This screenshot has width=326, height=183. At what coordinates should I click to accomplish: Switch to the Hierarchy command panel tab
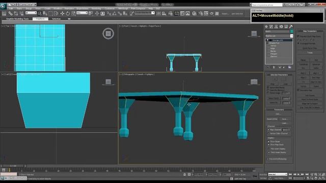(276, 26)
